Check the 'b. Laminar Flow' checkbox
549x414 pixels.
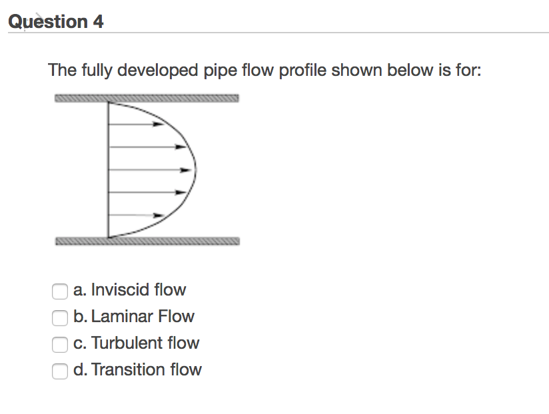point(59,317)
